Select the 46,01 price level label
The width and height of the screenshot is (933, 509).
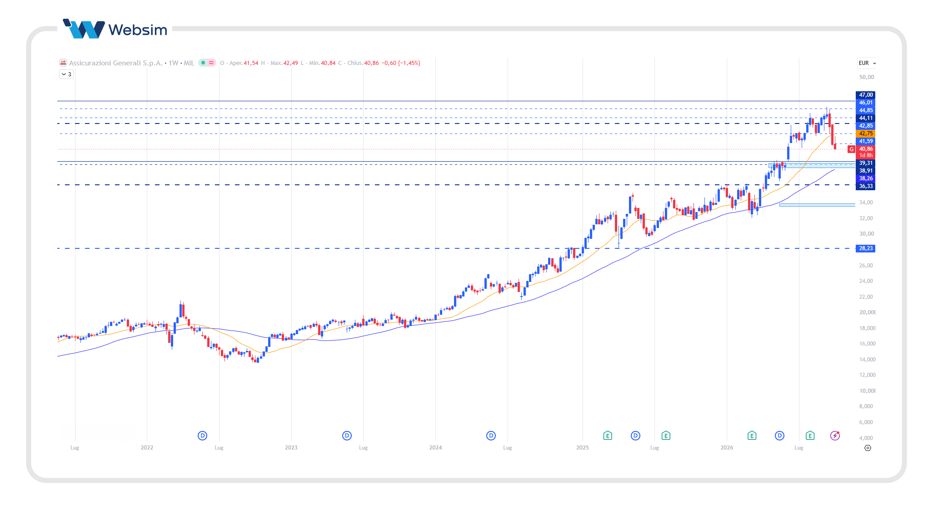click(865, 103)
